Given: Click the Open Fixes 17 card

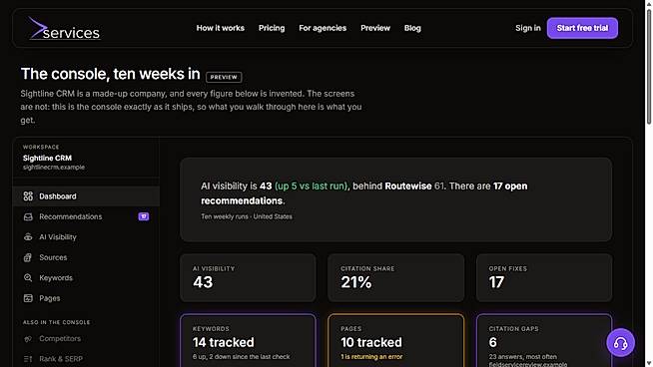Looking at the screenshot, I should point(544,278).
